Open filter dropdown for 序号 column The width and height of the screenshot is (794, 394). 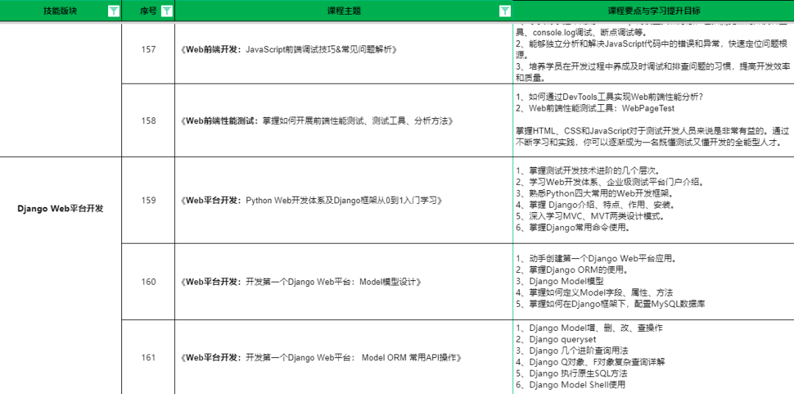click(167, 11)
